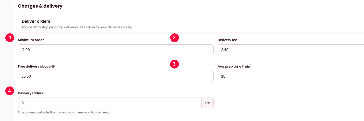Click the Free delivery above label text
The width and height of the screenshot is (364, 121).
34,67
